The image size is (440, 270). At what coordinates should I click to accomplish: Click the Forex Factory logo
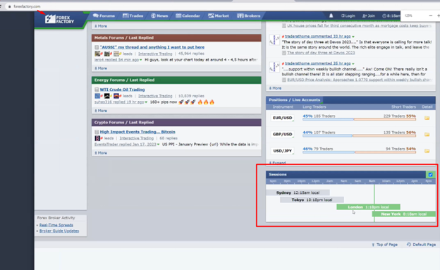pyautogui.click(x=59, y=19)
